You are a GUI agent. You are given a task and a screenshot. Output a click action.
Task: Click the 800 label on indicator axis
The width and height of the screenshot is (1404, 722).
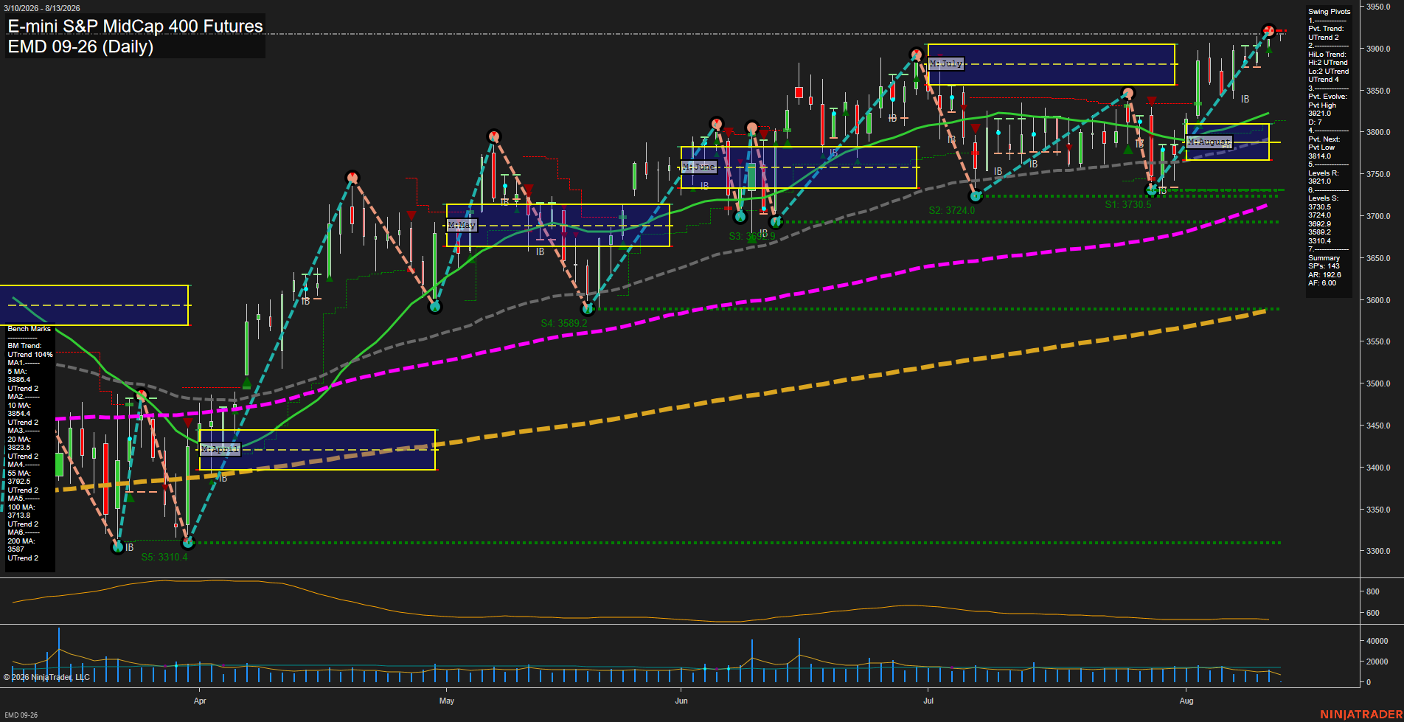[1372, 591]
